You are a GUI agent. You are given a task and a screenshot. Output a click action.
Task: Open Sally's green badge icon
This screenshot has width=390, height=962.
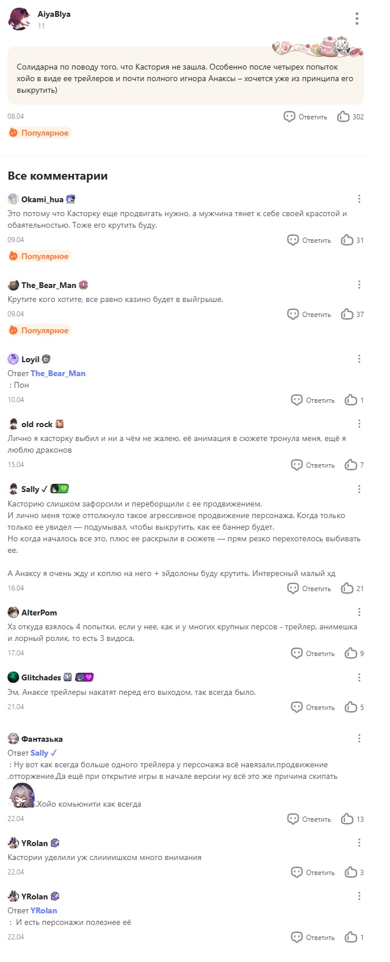(60, 489)
